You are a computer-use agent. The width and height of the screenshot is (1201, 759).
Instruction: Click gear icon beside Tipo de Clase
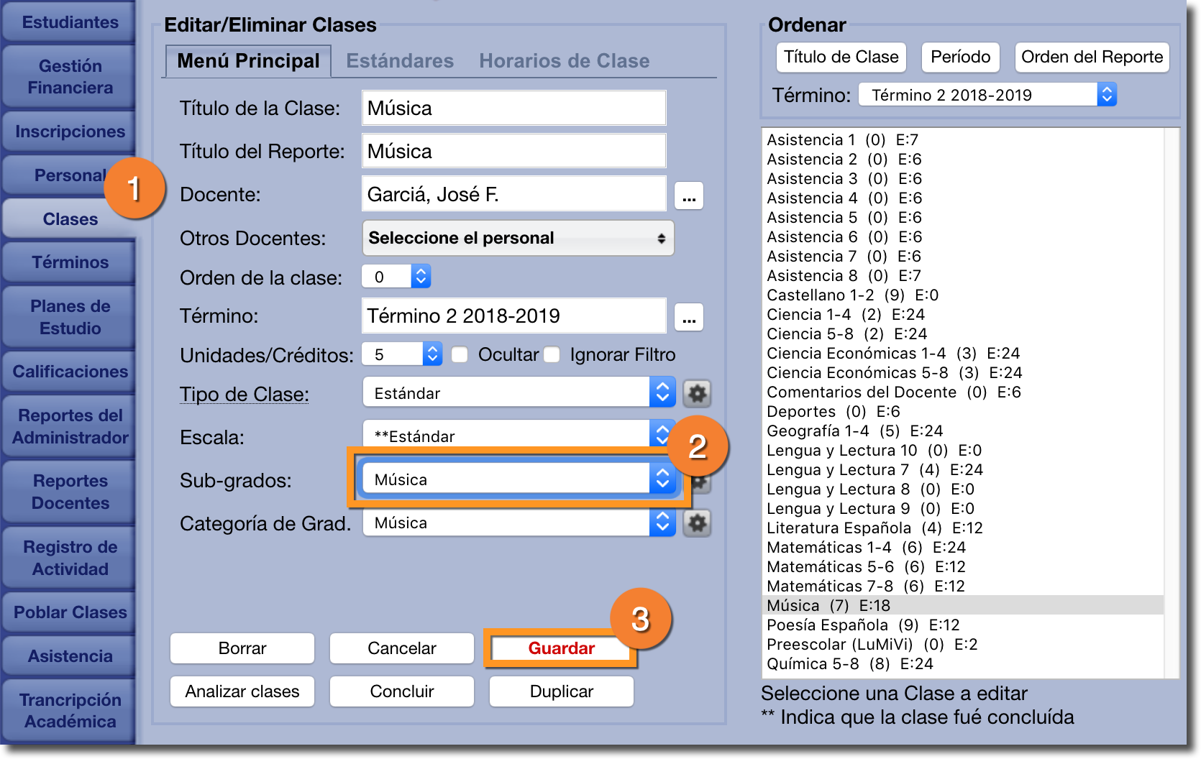coord(696,393)
